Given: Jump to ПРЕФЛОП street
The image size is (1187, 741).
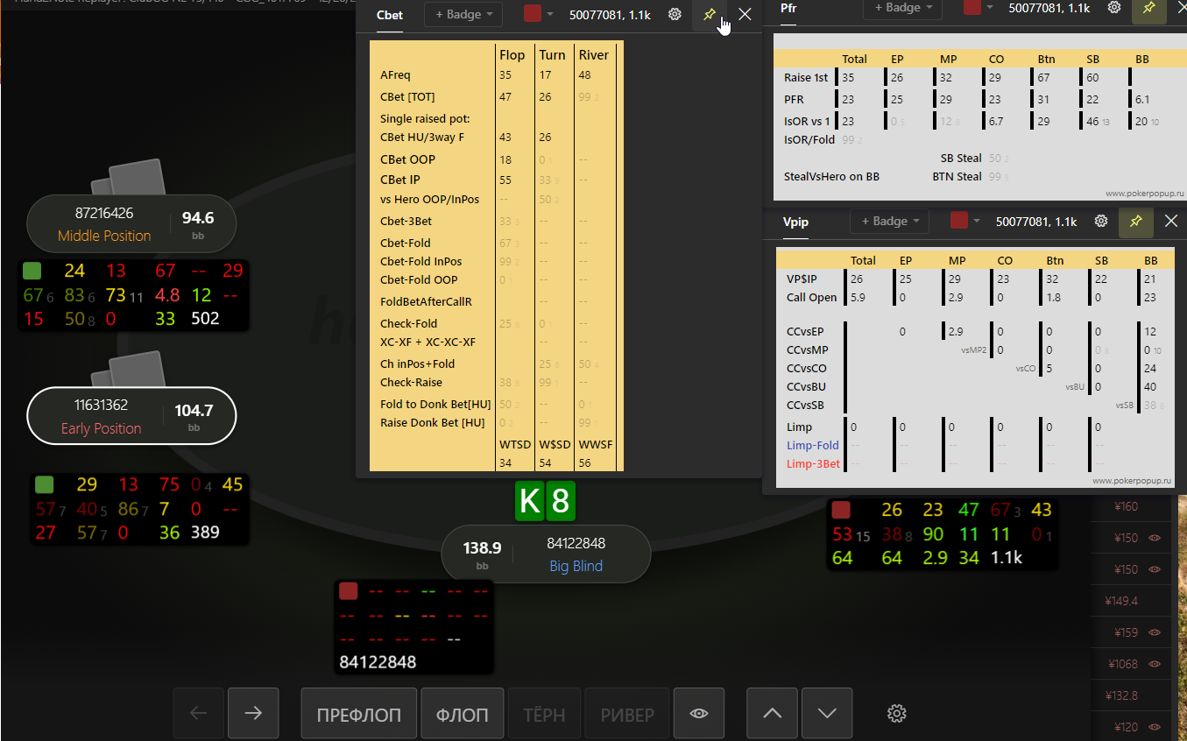Looking at the screenshot, I should 359,715.
